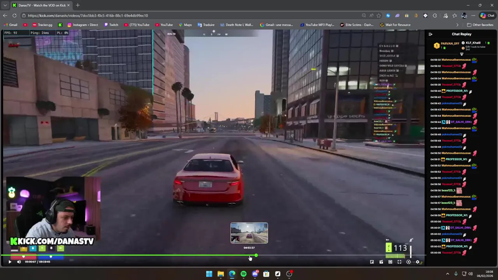498x280 pixels.
Task: Open the Copilot Chat button
Action: (488, 16)
